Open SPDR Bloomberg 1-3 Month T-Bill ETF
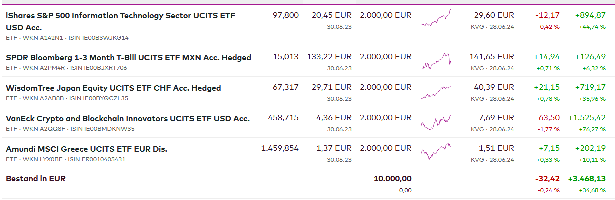 click(128, 58)
